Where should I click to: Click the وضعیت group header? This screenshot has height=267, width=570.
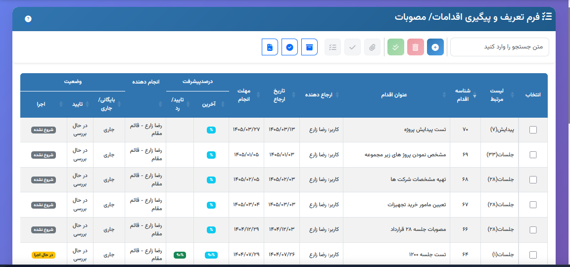point(73,82)
